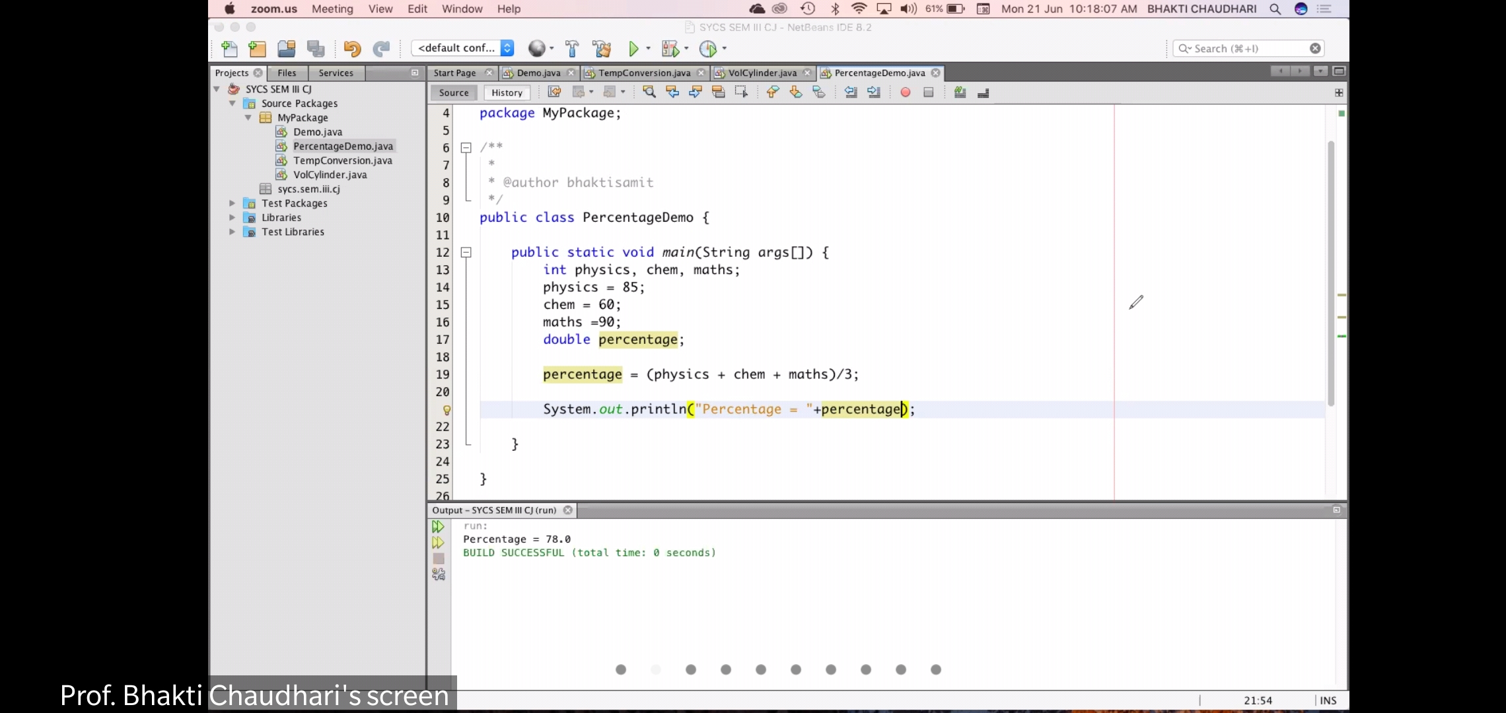Screen dimensions: 1506x713
Task: Re-run the output with green arrows icon
Action: [438, 527]
